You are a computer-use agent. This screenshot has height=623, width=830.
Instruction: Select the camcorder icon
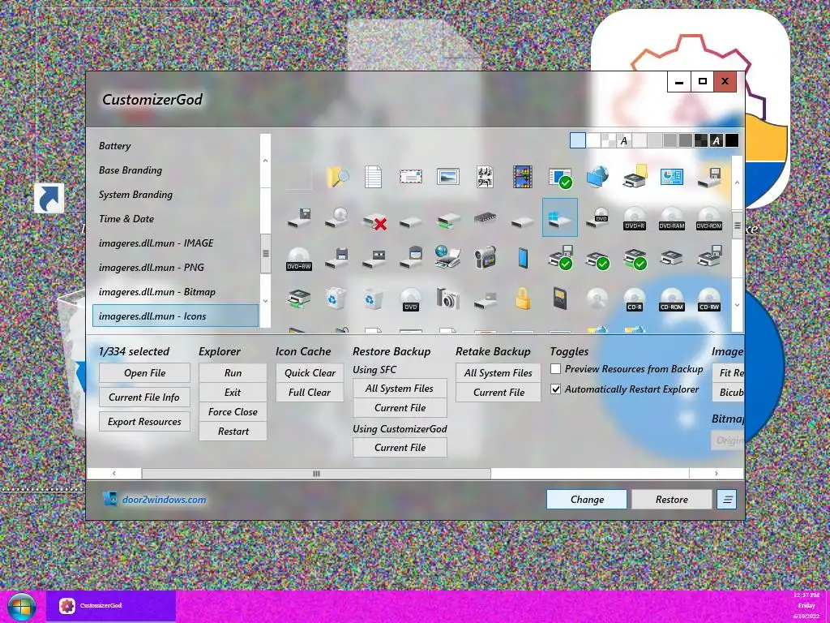pyautogui.click(x=485, y=257)
